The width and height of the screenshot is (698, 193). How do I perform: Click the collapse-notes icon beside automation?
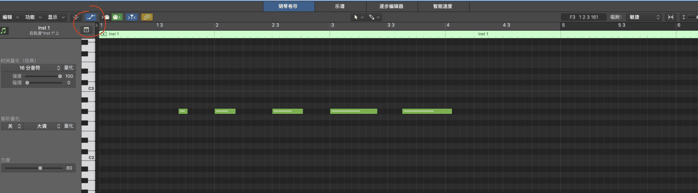76,17
